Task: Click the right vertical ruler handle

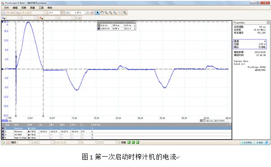Action: (43, 116)
